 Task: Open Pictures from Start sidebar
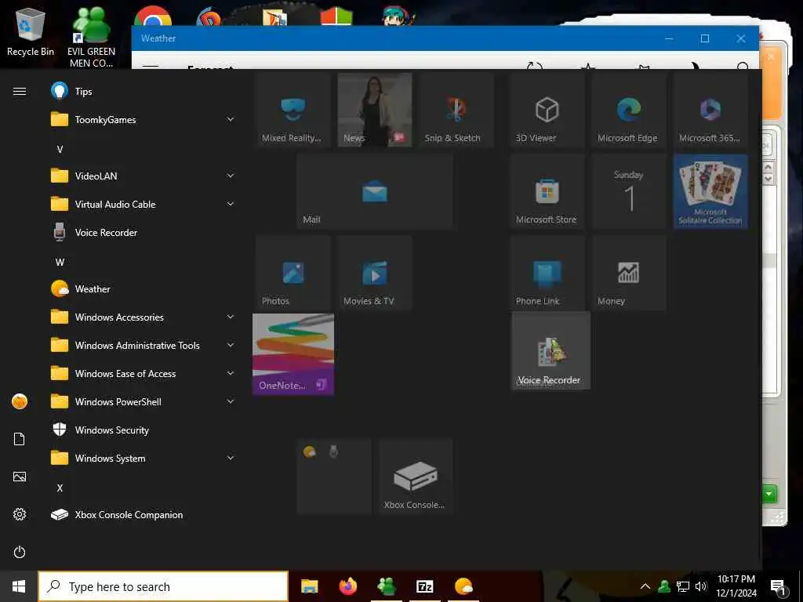[20, 477]
